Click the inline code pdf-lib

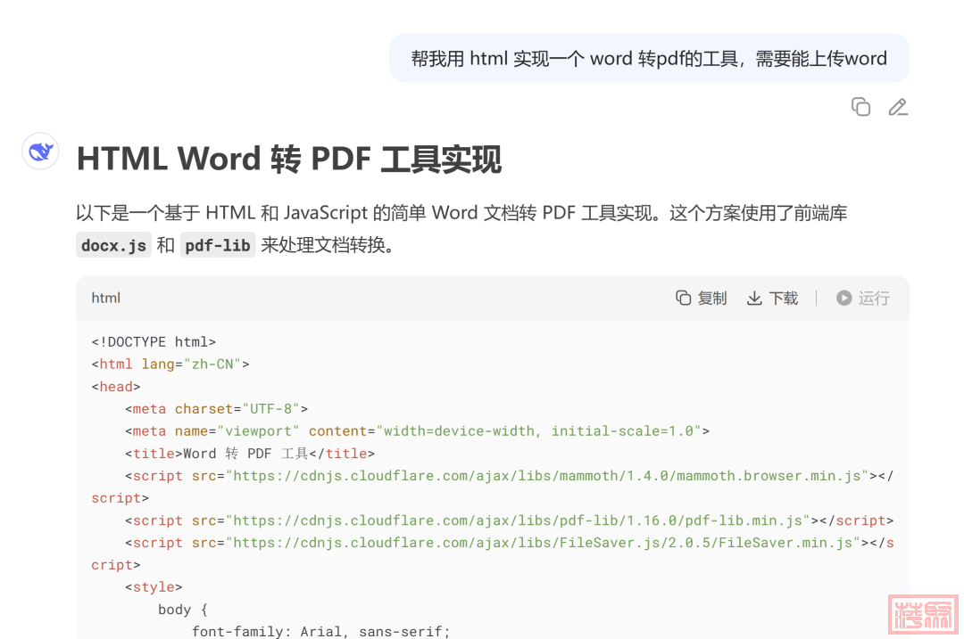coord(218,246)
